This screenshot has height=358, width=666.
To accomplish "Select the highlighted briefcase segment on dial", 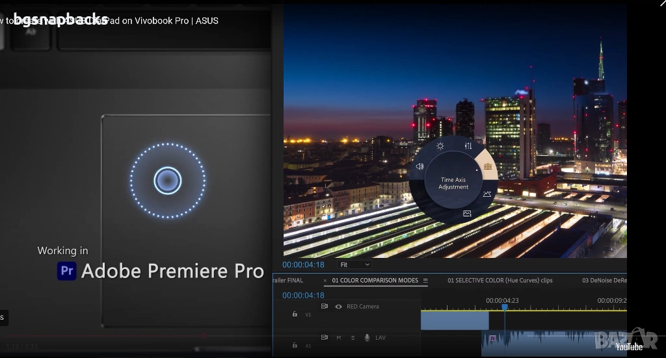I will click(x=487, y=166).
